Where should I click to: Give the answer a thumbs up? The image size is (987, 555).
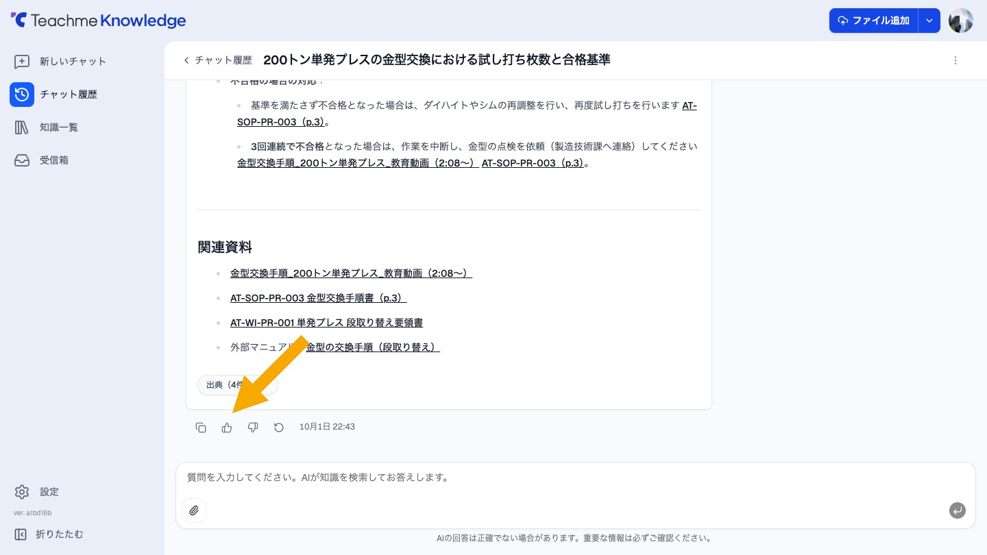(227, 428)
